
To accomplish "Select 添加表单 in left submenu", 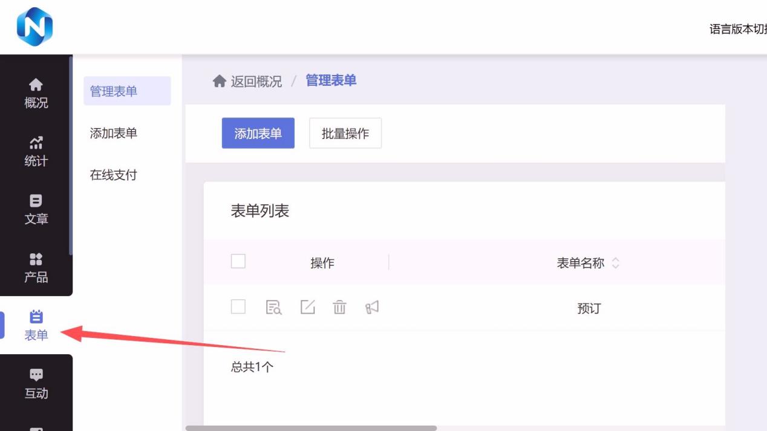I will click(114, 133).
